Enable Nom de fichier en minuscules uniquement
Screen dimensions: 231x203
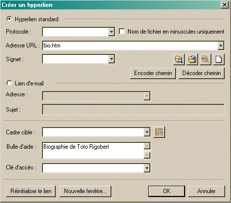coord(122,32)
